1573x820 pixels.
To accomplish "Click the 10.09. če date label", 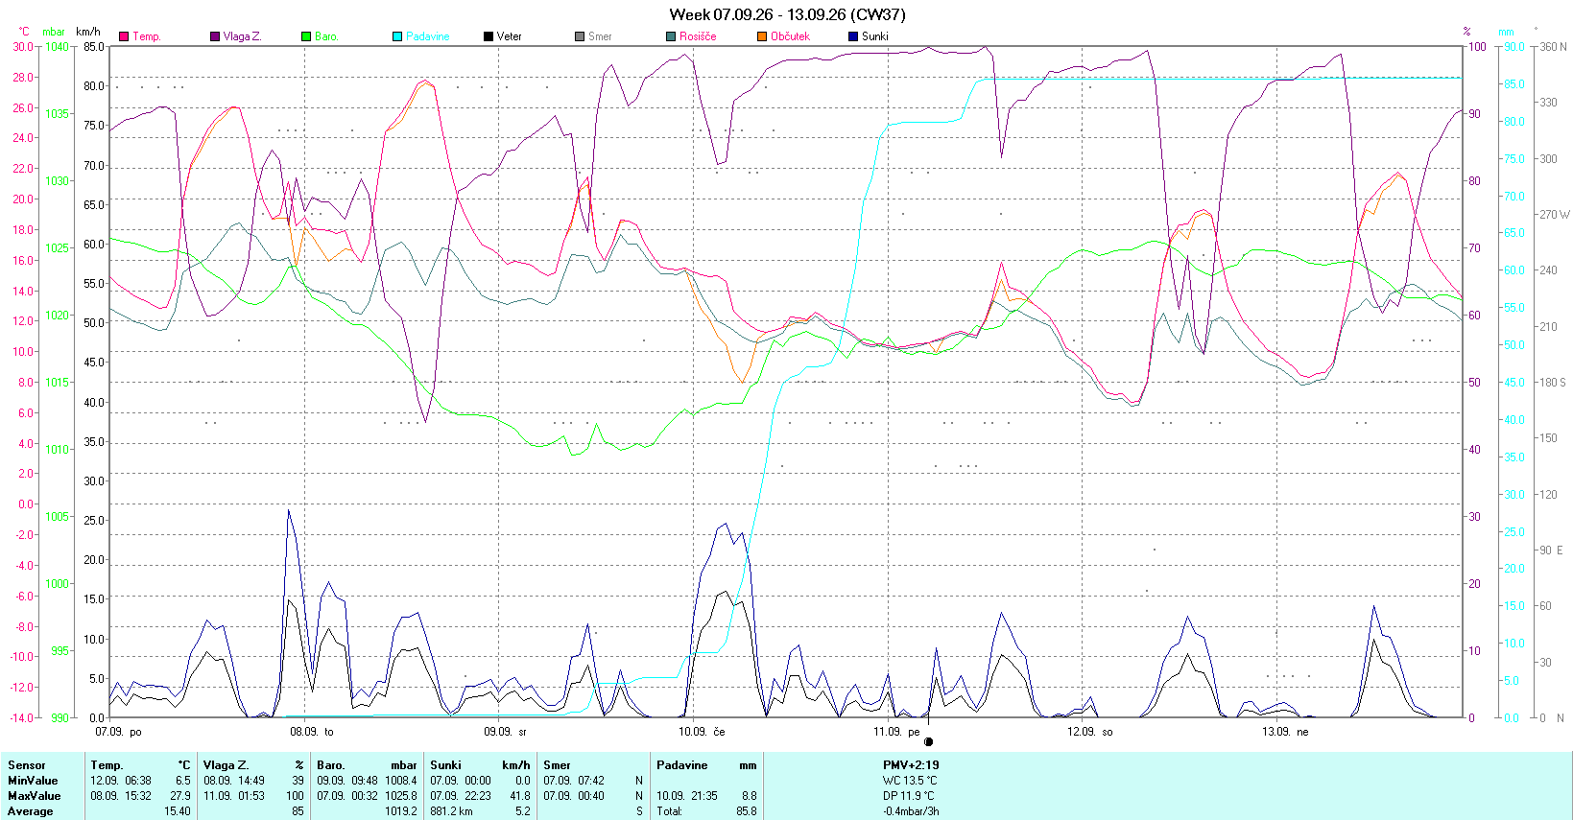I will coord(702,732).
